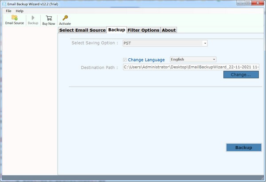Switch to Select Email Source tab

[82, 30]
